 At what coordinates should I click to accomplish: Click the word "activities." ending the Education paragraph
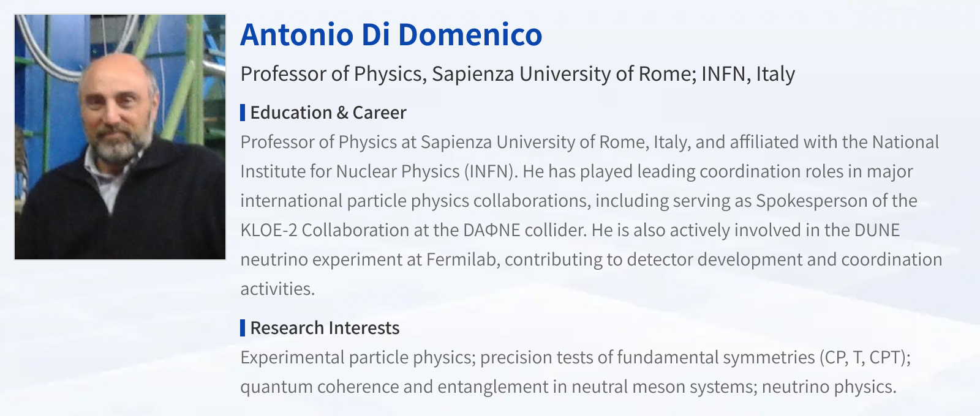coord(277,289)
